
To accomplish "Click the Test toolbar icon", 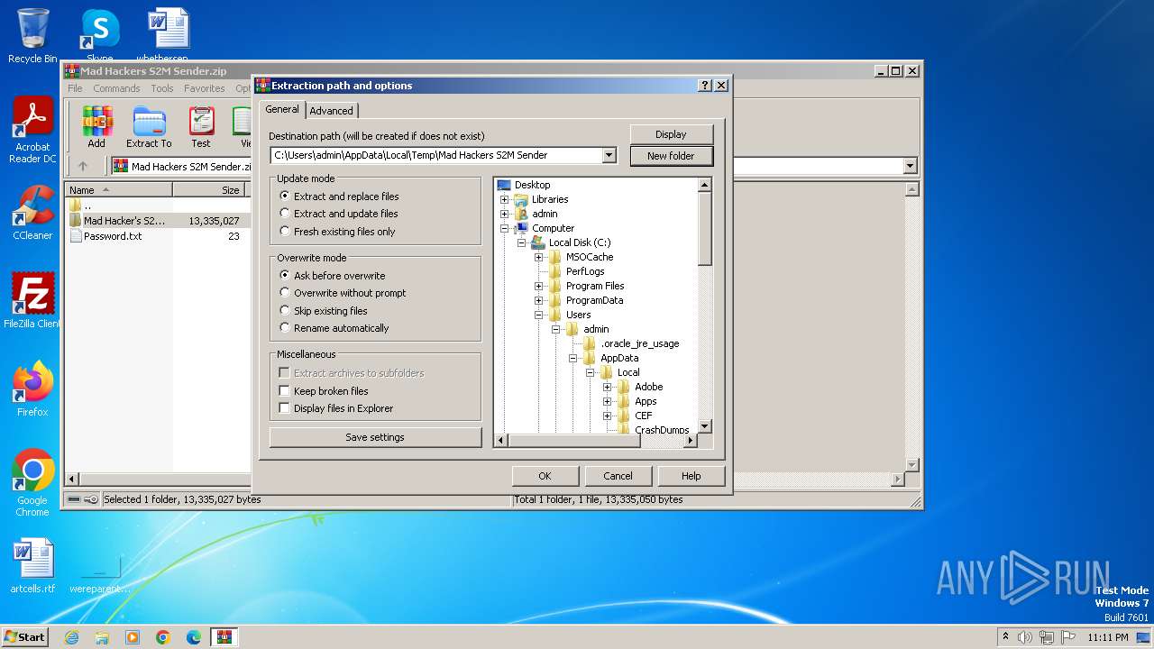I will click(201, 127).
